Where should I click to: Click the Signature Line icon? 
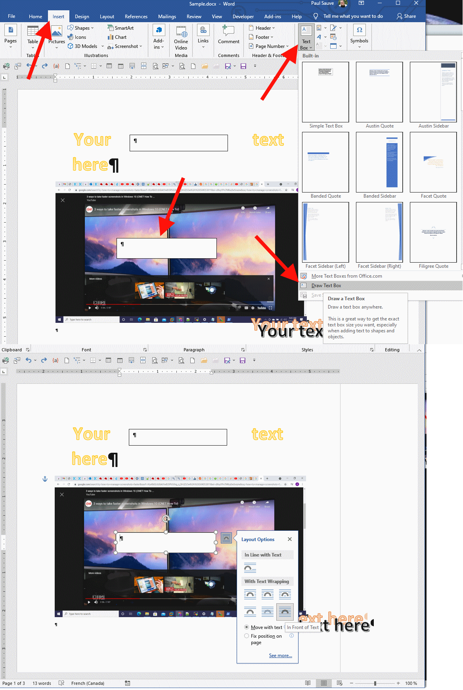pyautogui.click(x=333, y=28)
